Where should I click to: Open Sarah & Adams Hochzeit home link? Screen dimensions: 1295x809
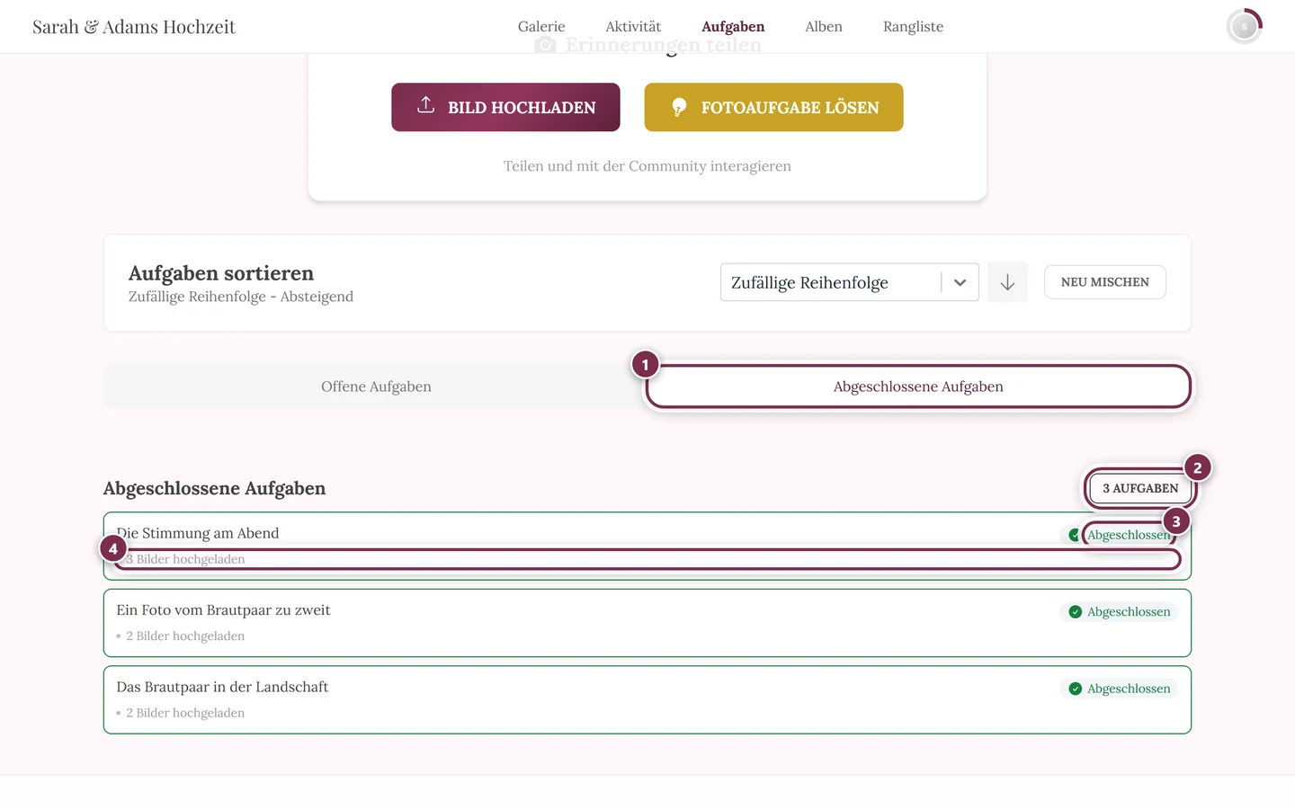[134, 27]
